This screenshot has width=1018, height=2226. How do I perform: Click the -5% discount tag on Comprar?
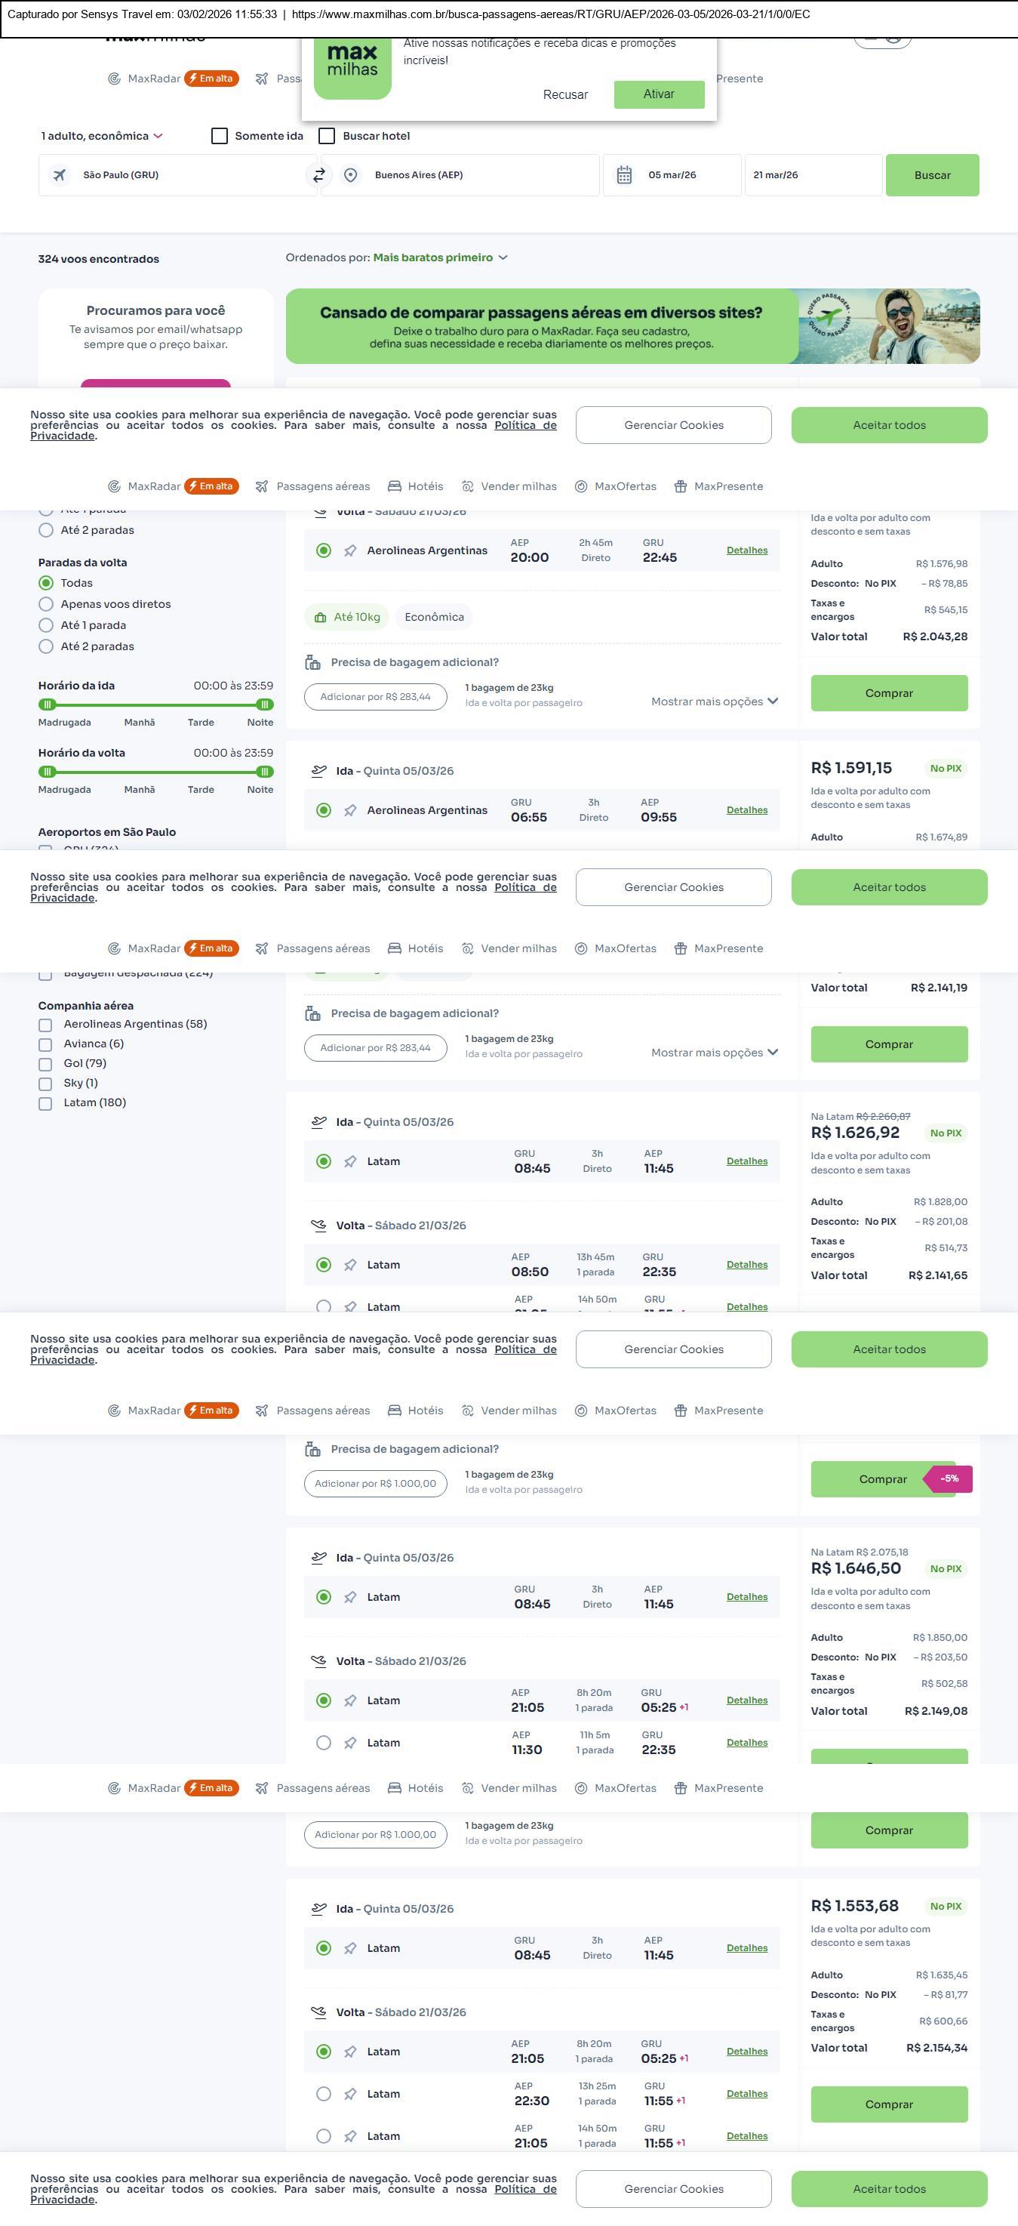click(949, 1478)
